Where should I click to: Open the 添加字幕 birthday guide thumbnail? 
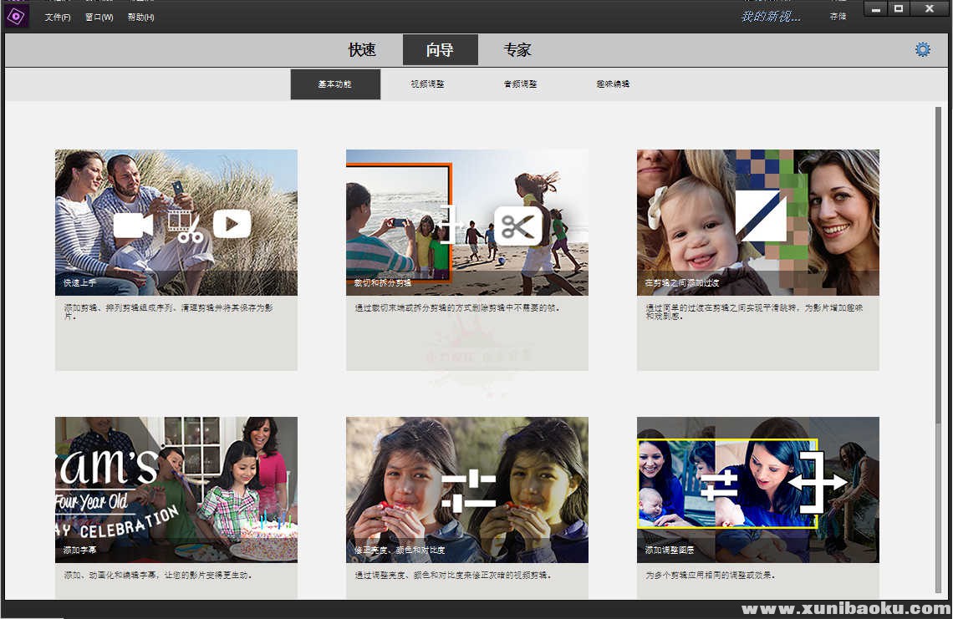pos(176,489)
